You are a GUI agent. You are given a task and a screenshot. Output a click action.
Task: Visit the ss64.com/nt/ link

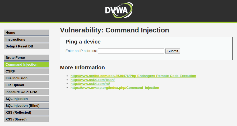[x=90, y=84]
